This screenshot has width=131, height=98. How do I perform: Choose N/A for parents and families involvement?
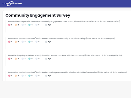click(x=46, y=76)
